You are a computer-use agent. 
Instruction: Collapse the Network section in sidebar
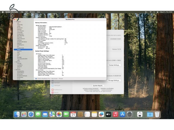tap(15, 62)
